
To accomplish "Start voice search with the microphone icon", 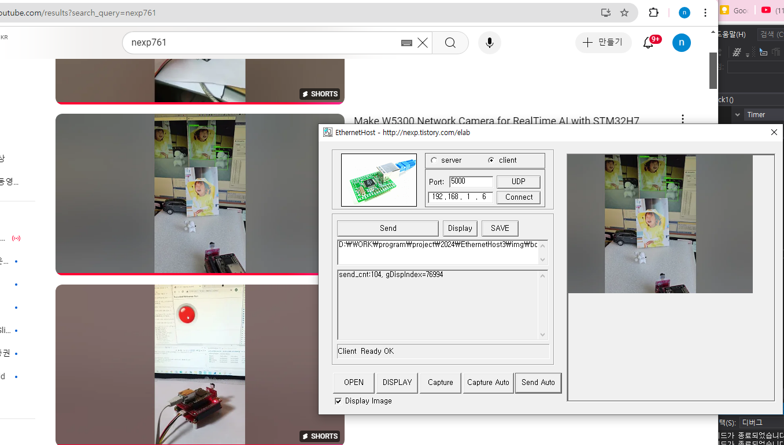I will (x=490, y=43).
